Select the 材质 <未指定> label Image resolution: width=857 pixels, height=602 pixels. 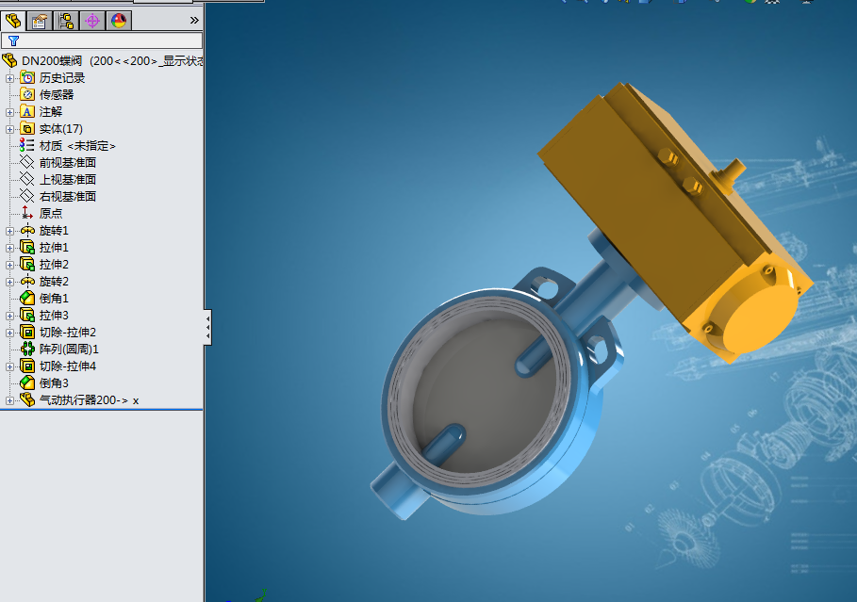(x=77, y=146)
